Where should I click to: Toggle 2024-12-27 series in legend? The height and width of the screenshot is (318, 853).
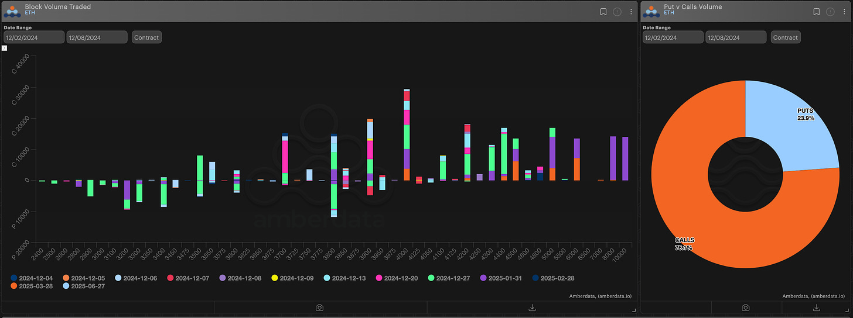pos(449,278)
